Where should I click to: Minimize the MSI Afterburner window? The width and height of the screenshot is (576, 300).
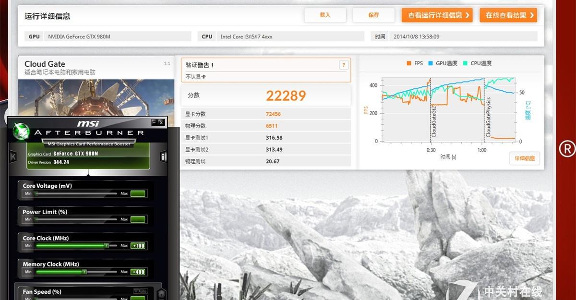point(154,122)
